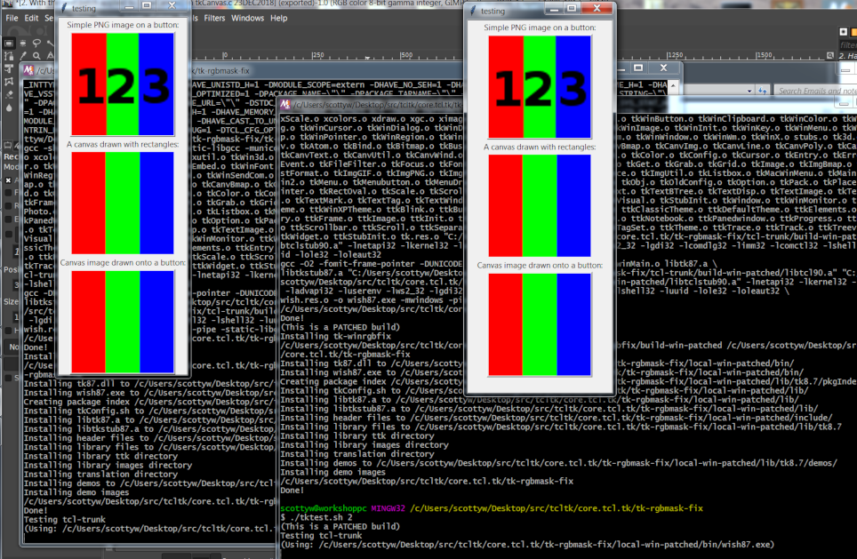The image size is (857, 559).
Task: Click the "scottyw@workshoppc" prompt text
Action: pos(323,508)
